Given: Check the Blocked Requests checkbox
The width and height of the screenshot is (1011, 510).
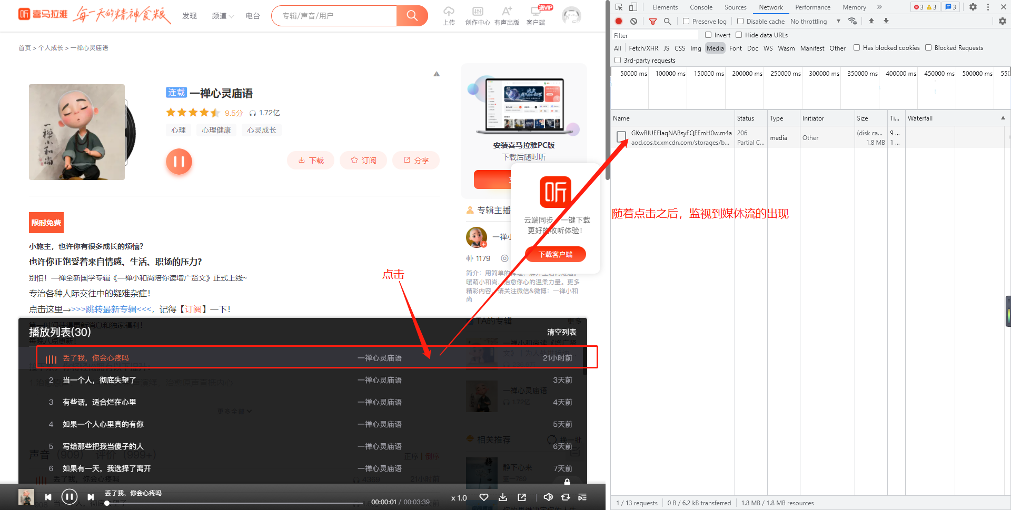Looking at the screenshot, I should click(x=928, y=47).
